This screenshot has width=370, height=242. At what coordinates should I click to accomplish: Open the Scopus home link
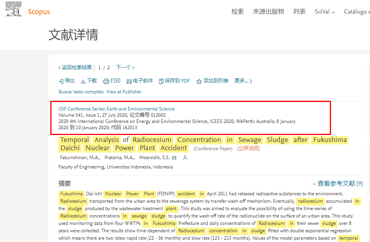[x=39, y=12]
